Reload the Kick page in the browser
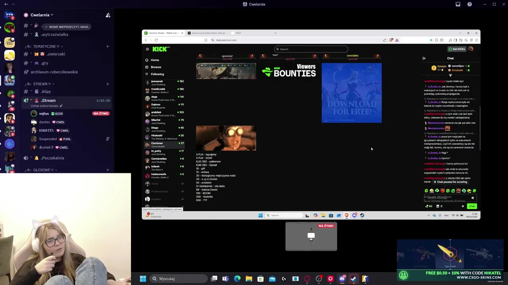Image resolution: width=508 pixels, height=285 pixels. coord(156,40)
